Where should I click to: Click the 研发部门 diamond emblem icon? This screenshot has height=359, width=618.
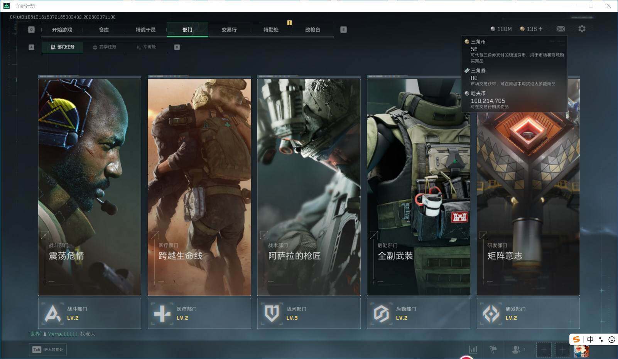tap(491, 314)
